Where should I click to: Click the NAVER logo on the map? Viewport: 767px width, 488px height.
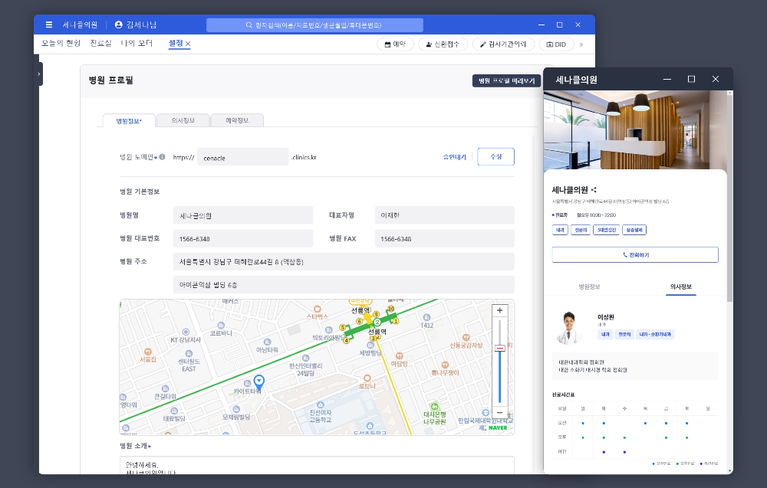tap(498, 428)
